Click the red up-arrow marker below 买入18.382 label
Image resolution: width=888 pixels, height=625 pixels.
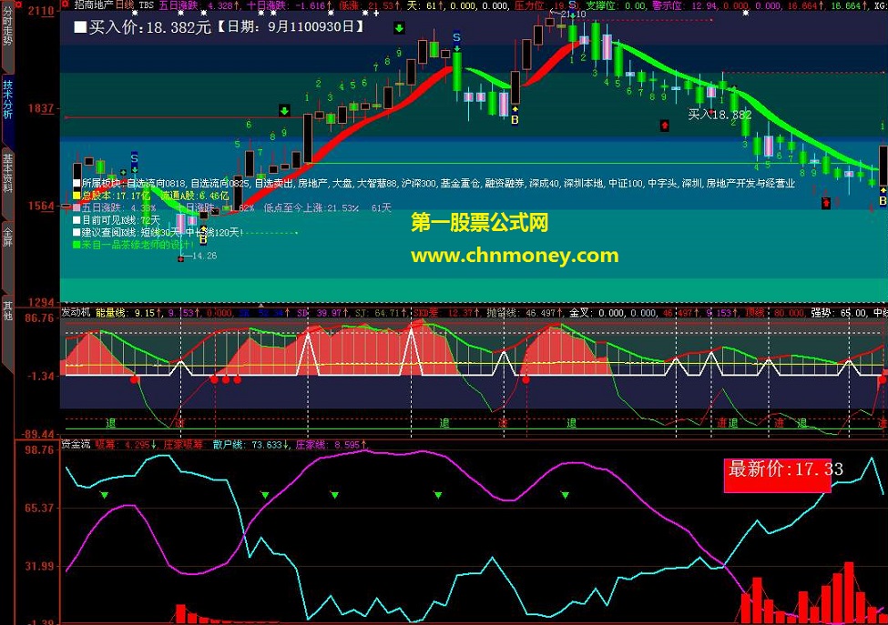coord(664,125)
